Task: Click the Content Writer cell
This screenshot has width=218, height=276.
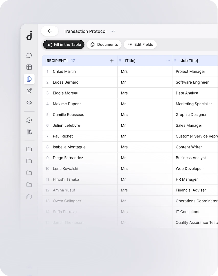Action: tap(195, 147)
